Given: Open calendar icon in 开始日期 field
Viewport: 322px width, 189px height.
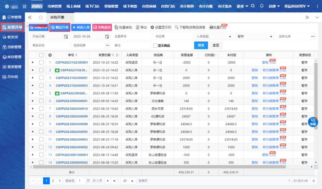Looking at the screenshot, I should (x=66, y=37).
